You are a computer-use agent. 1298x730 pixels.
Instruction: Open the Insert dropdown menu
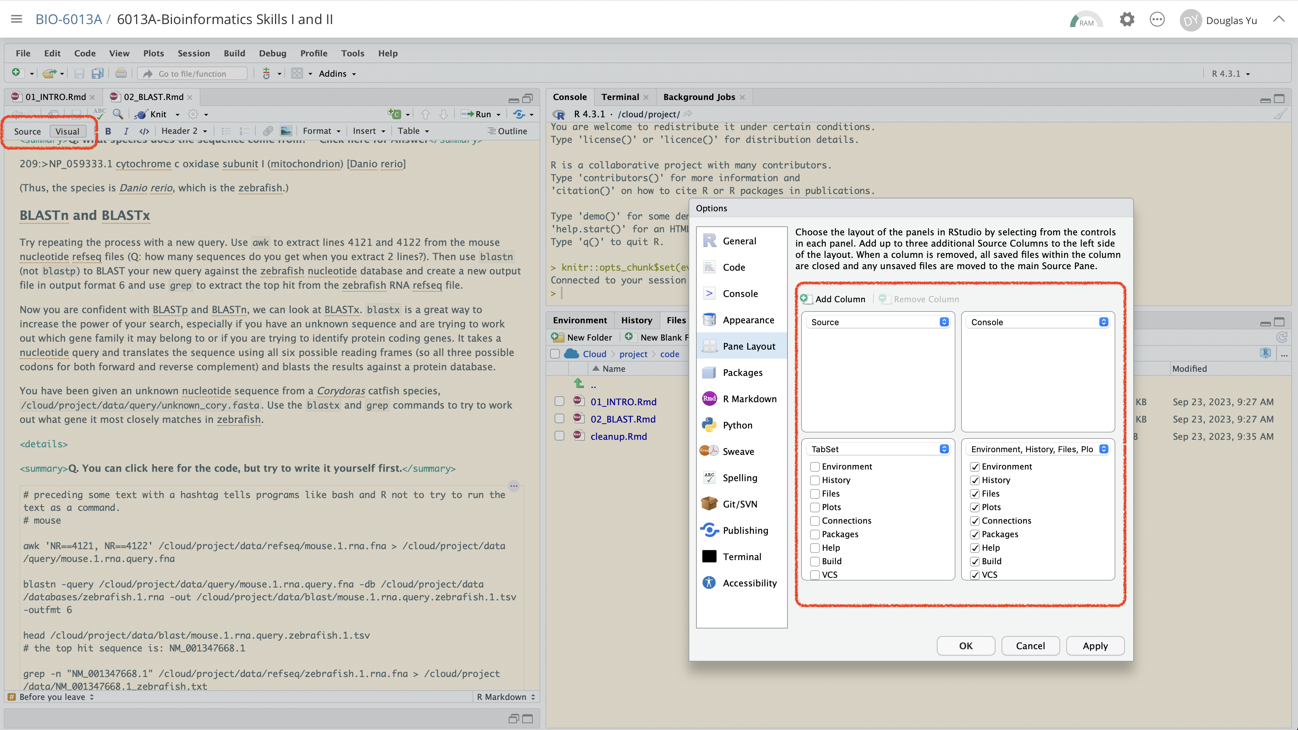coord(369,131)
